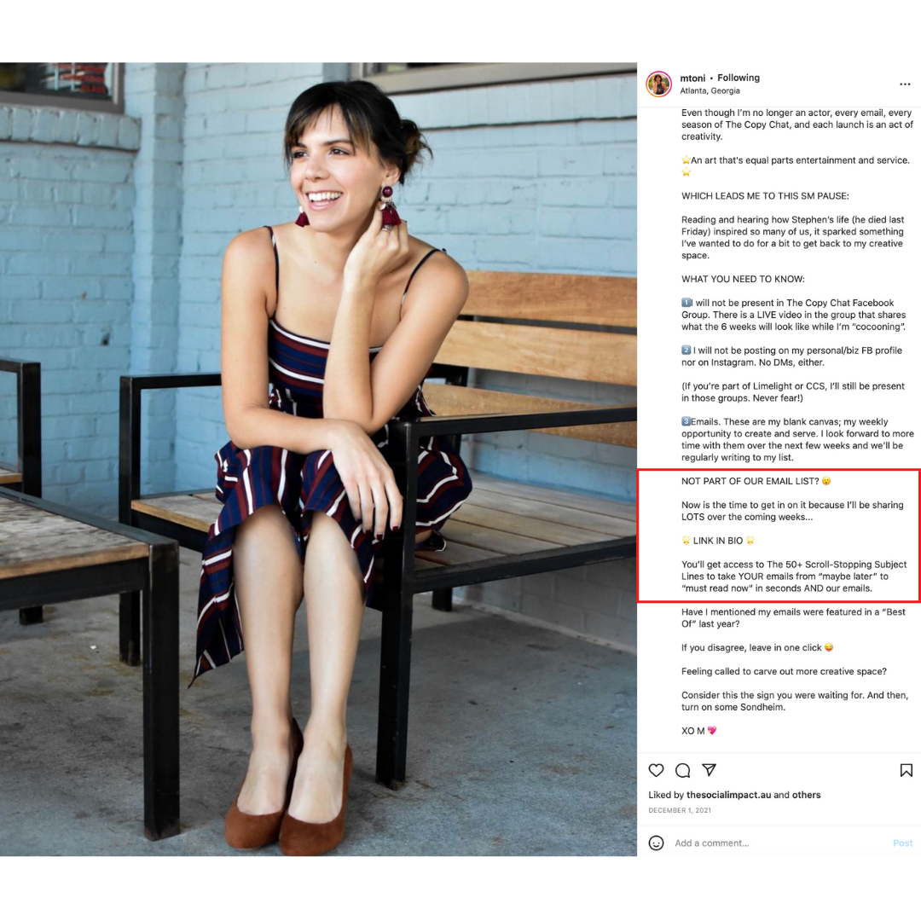Share the post via paper plane icon
This screenshot has height=921, width=921.
point(709,769)
